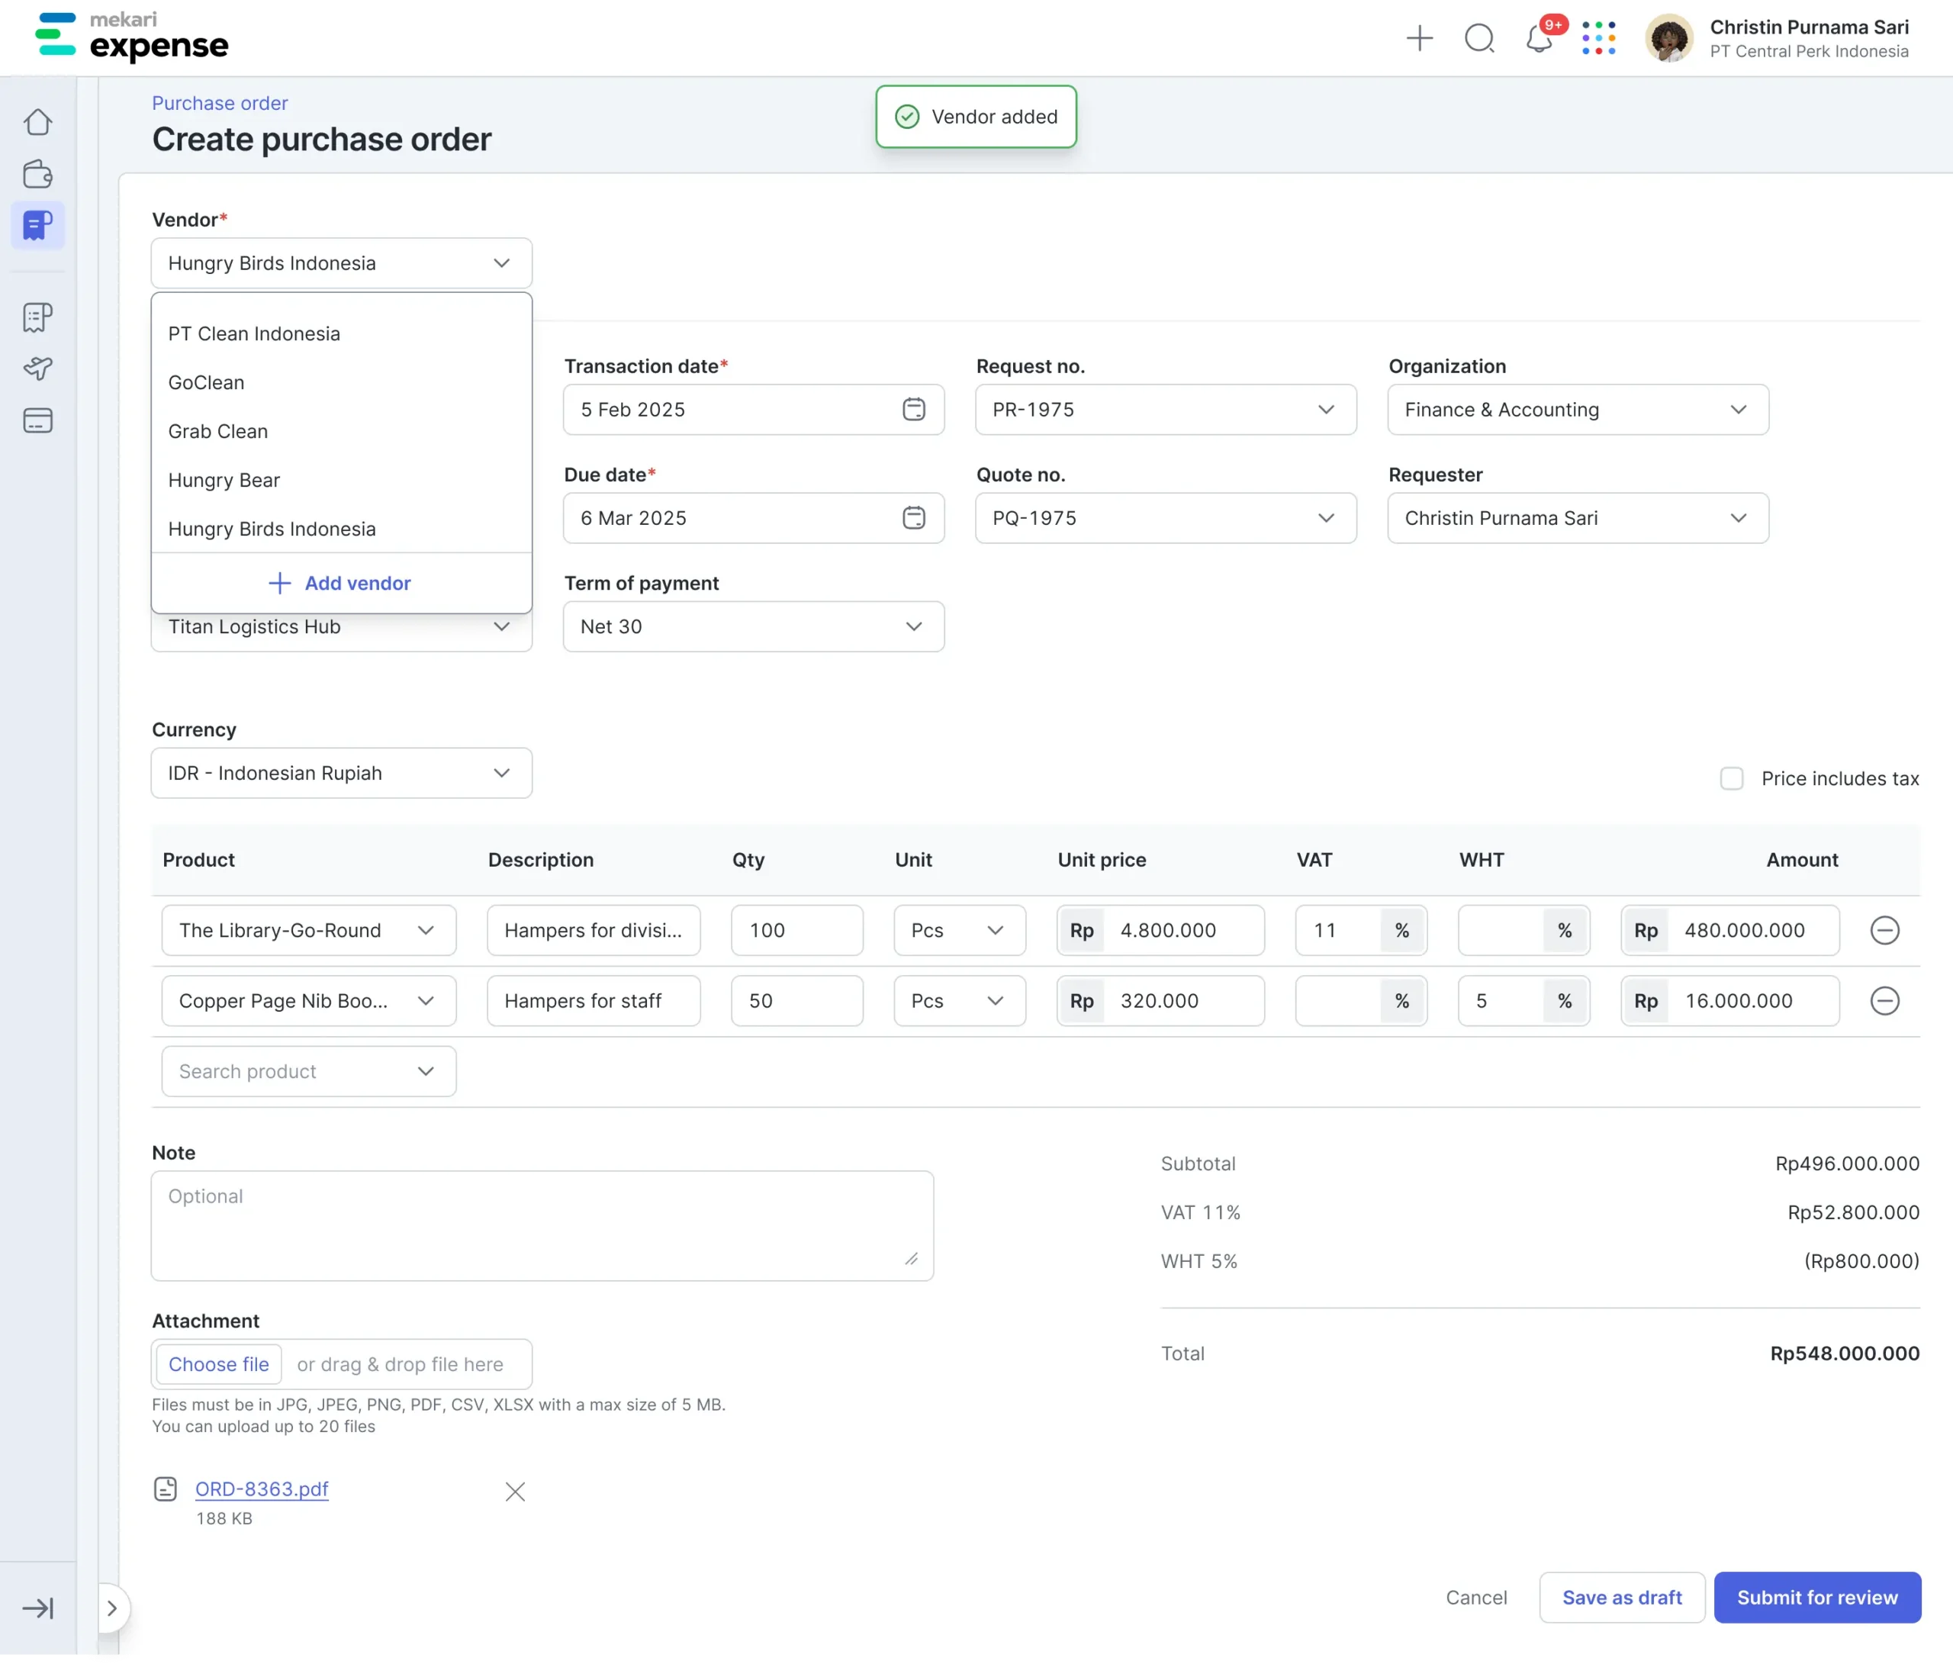Click the Hampers for staff description field
This screenshot has height=1664, width=1953.
[594, 1001]
